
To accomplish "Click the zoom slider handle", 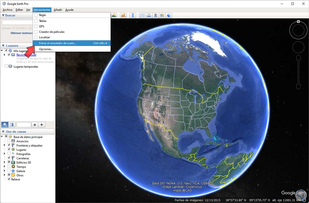I will pos(298,72).
